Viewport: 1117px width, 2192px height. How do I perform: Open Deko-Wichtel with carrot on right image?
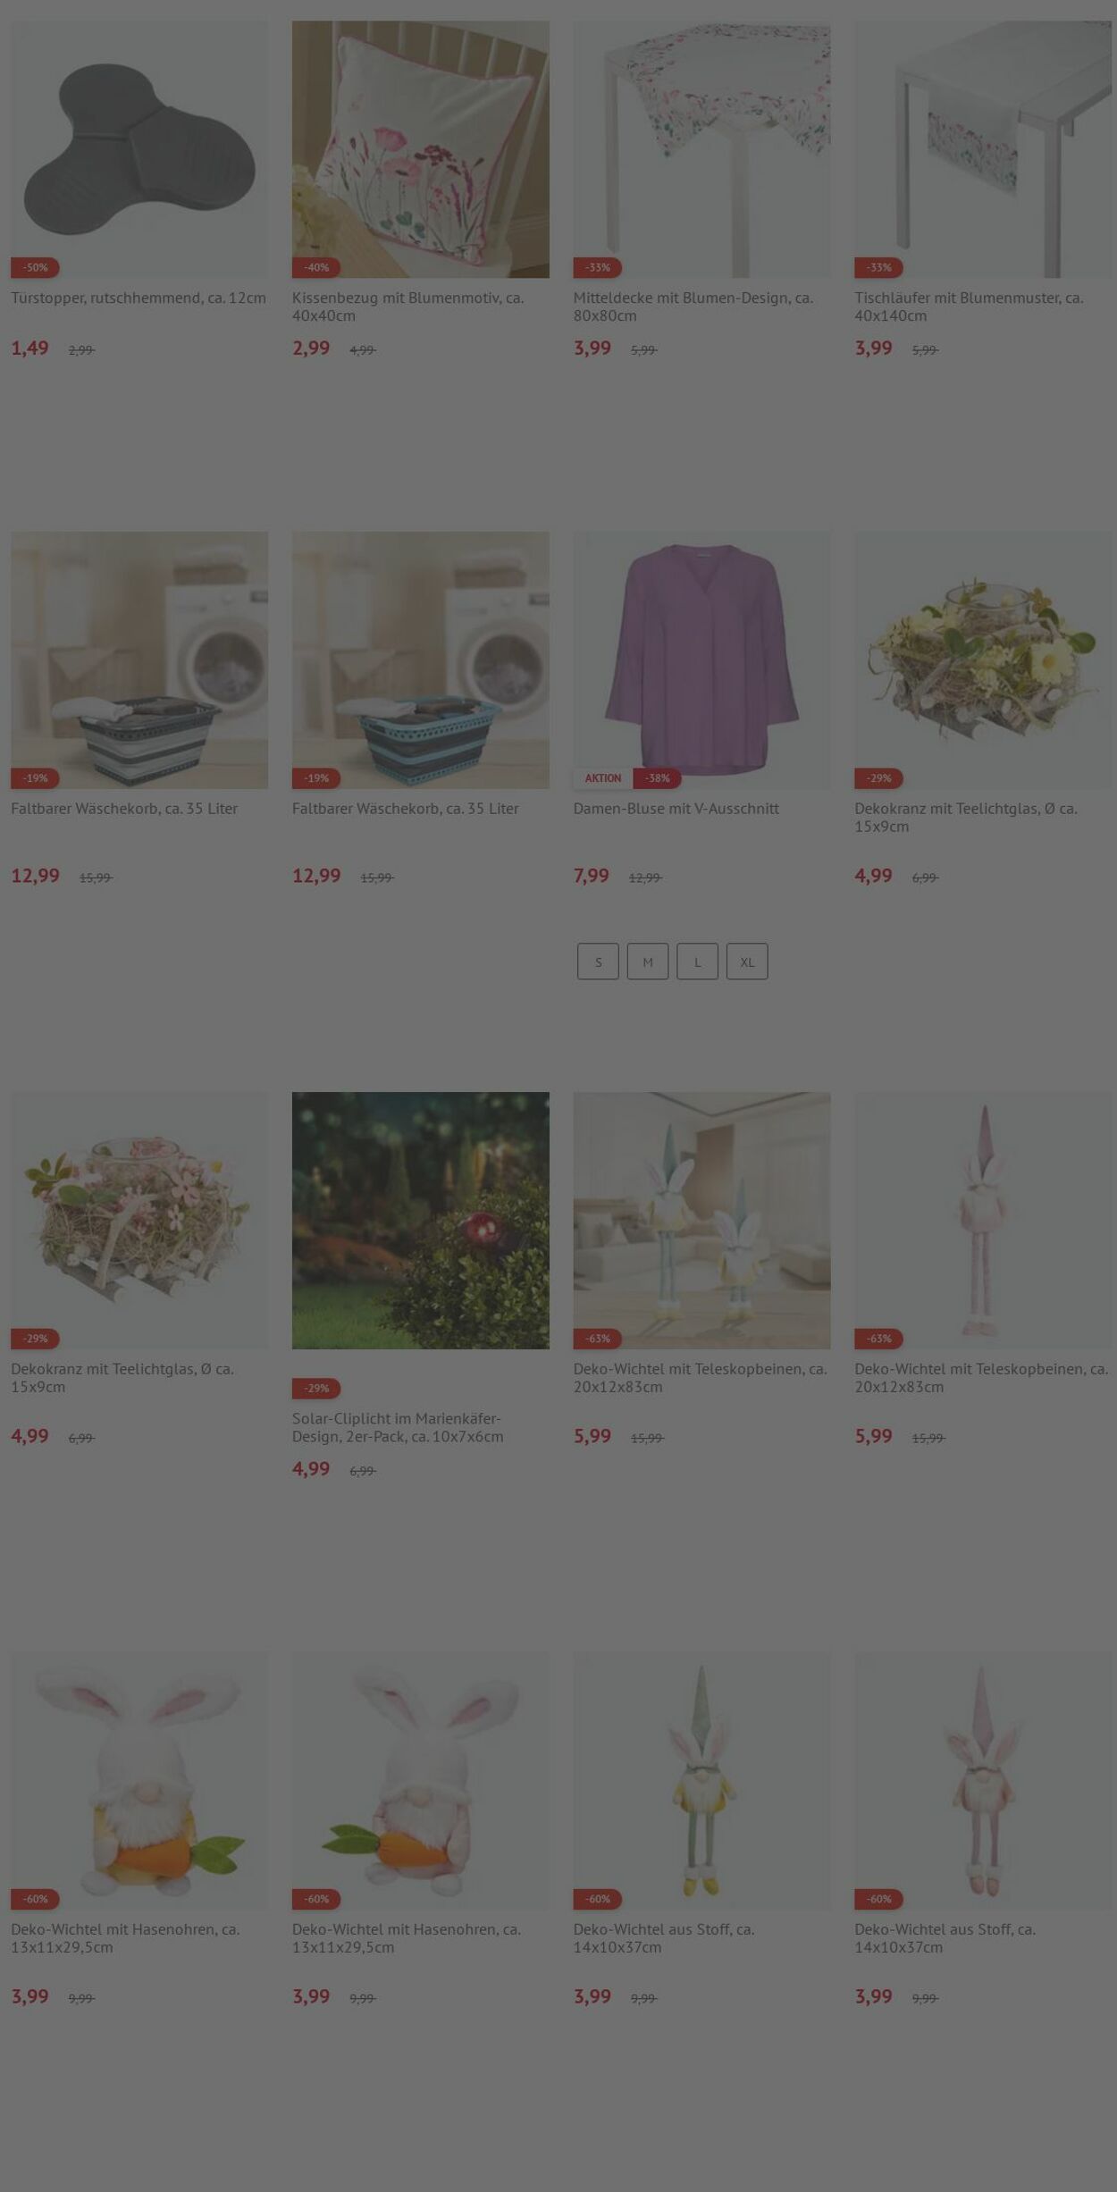tap(139, 1781)
